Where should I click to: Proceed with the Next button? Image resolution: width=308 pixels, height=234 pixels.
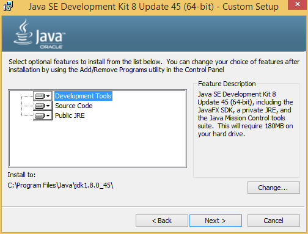point(216,221)
